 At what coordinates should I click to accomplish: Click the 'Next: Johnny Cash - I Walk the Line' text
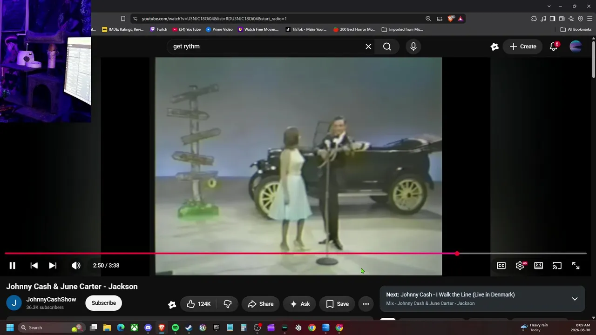click(x=450, y=295)
